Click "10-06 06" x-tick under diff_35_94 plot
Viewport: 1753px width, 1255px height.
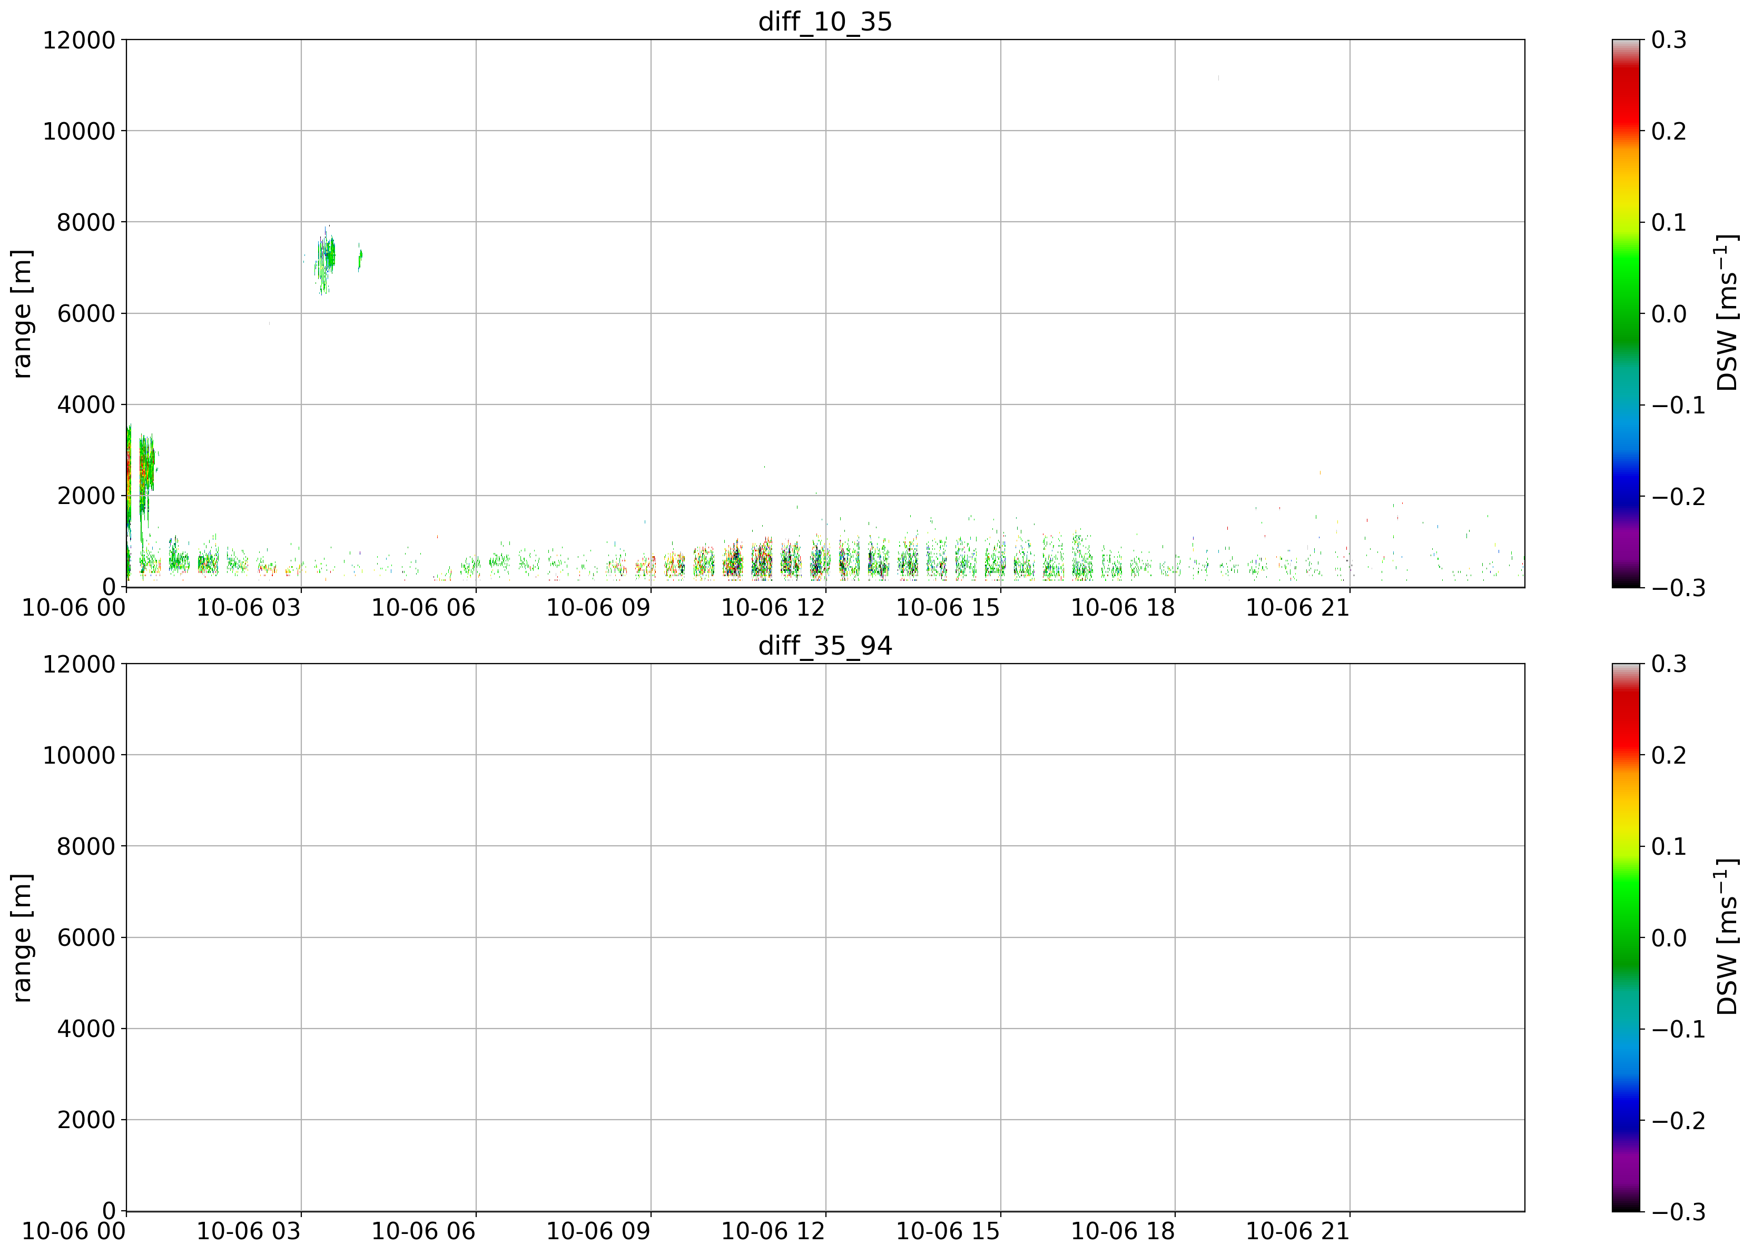click(424, 1232)
